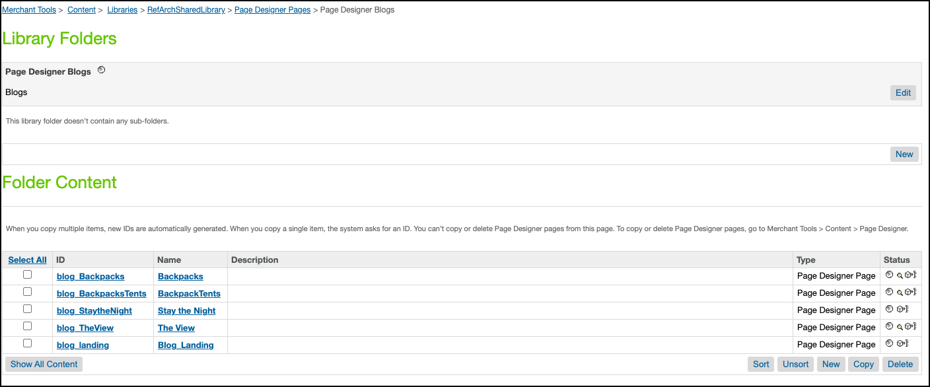Tick the blog_StaytheNight row checkbox
The height and width of the screenshot is (387, 930).
coord(28,309)
